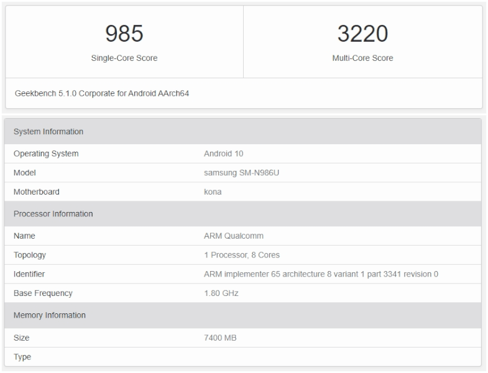Click the Name row label
This screenshot has height=373, width=488.
tap(24, 236)
